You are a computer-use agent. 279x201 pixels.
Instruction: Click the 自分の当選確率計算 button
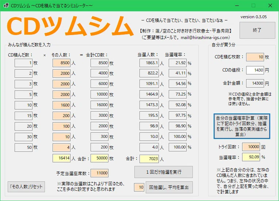242,126
